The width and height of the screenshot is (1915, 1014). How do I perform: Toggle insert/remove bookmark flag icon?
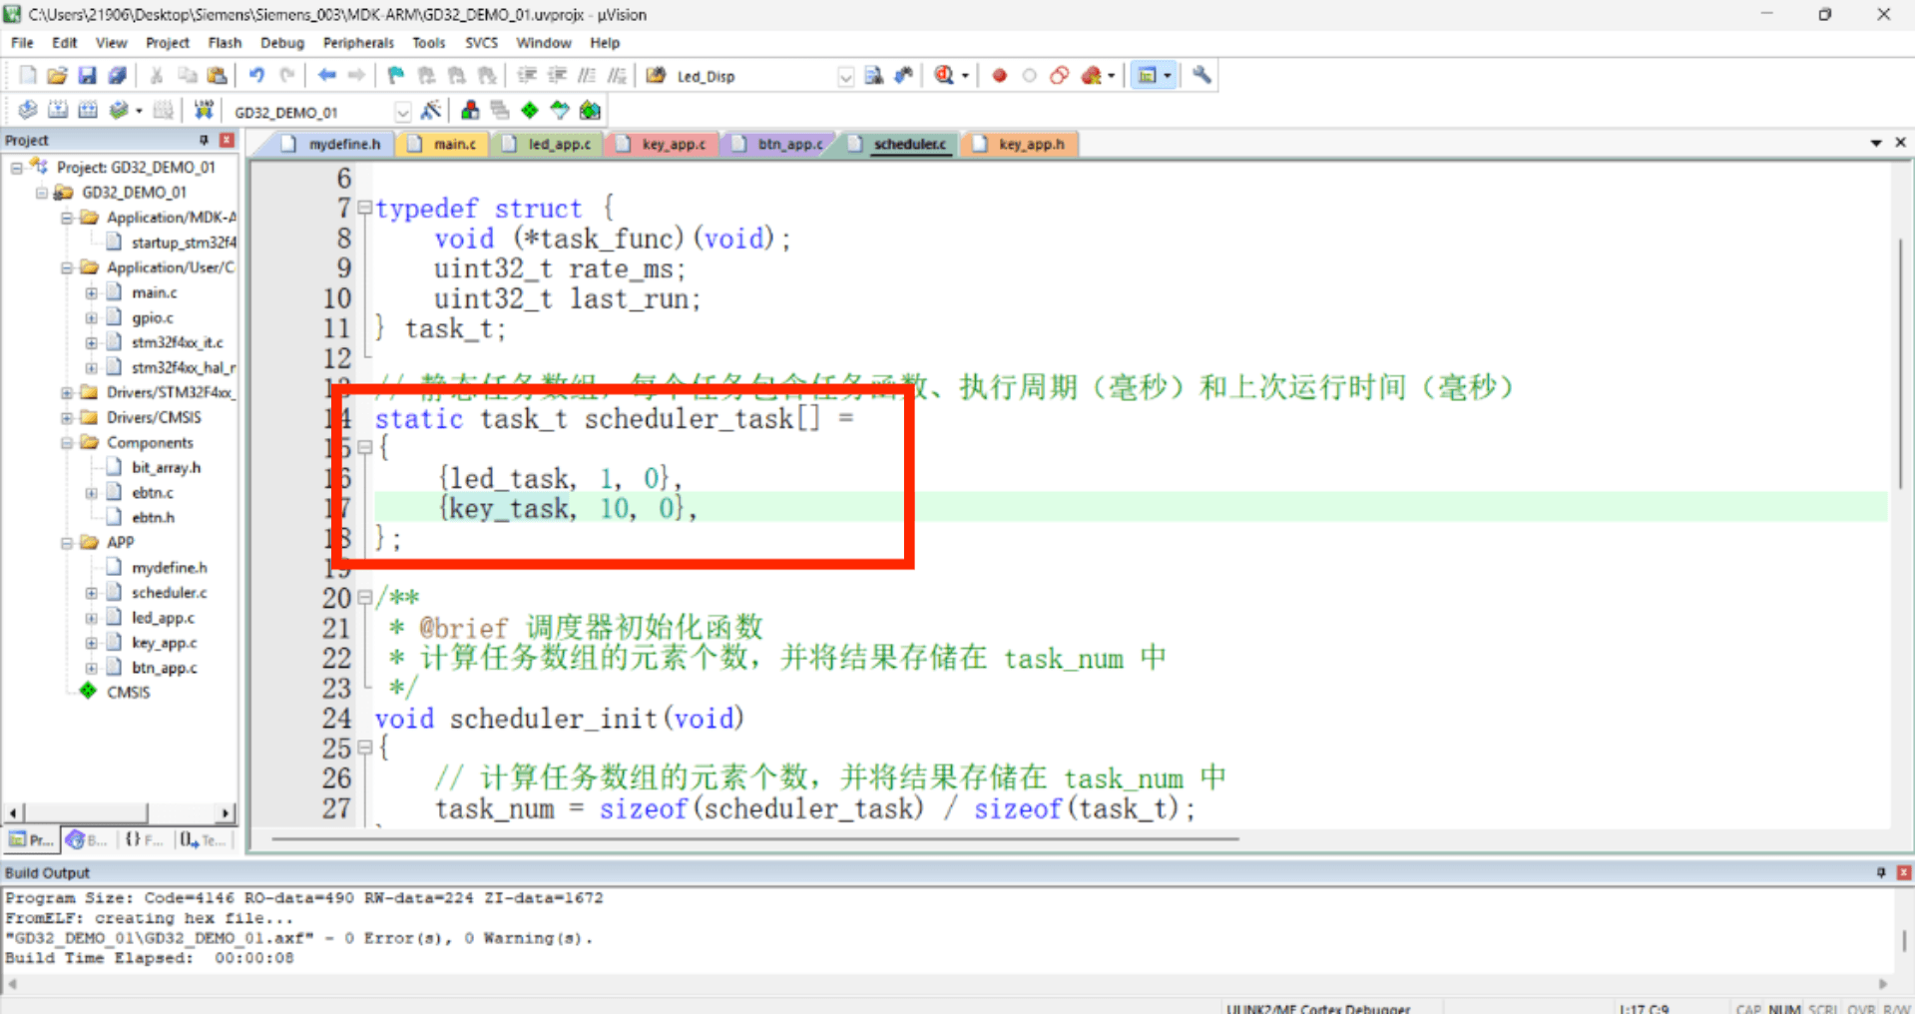395,76
